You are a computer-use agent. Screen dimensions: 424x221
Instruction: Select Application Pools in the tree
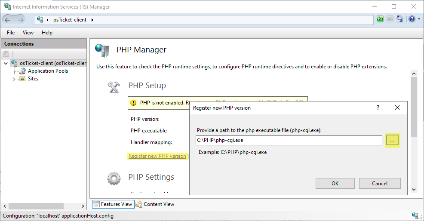pyautogui.click(x=48, y=71)
